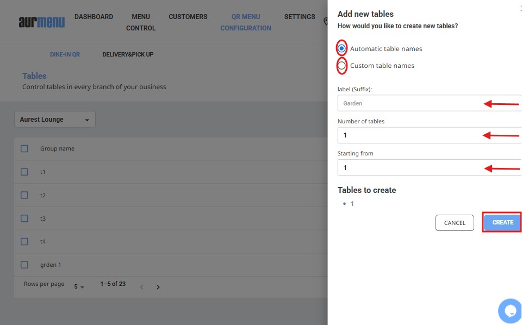Open the rows per page dropdown

click(79, 286)
